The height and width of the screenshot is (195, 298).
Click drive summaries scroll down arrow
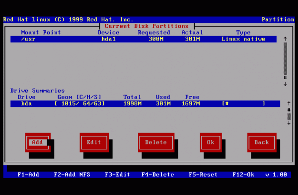coord(289,123)
